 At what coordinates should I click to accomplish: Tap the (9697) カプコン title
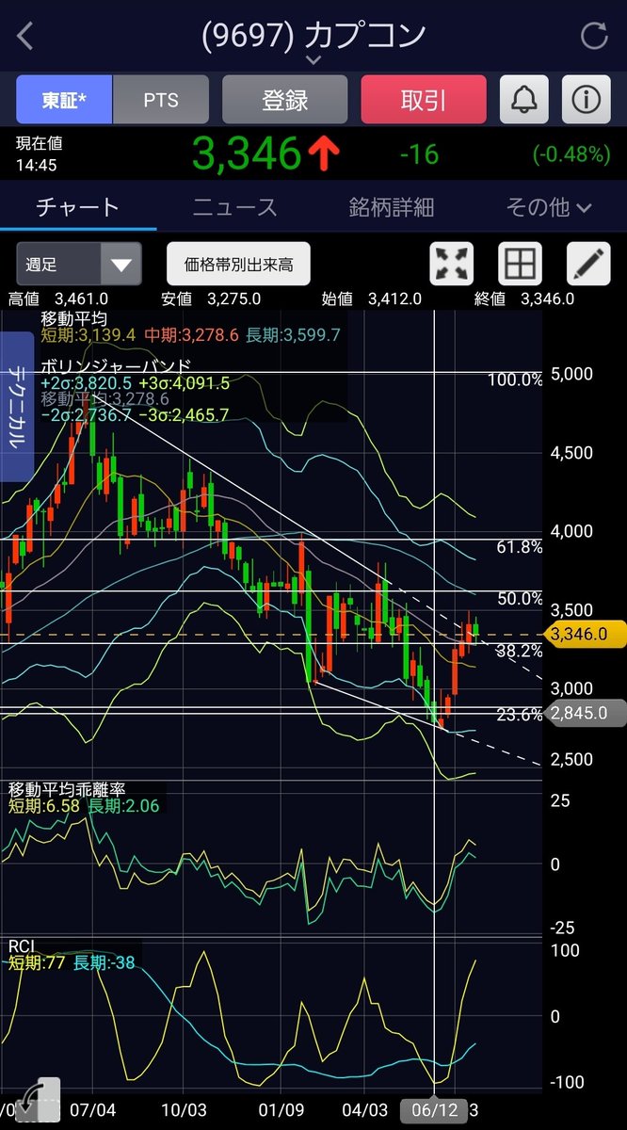(x=313, y=35)
